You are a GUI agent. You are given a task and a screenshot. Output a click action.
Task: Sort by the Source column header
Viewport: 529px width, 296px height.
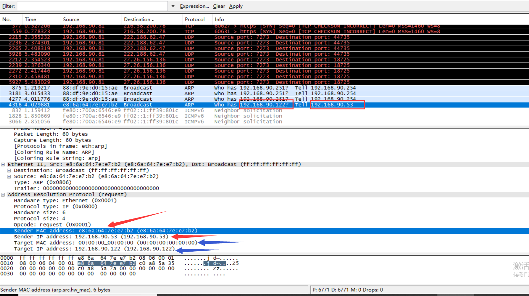91,19
